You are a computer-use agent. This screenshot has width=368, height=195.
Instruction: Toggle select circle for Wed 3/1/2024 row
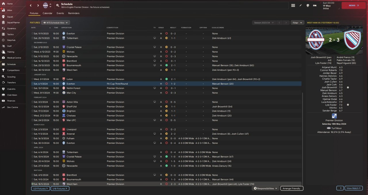pos(32,79)
